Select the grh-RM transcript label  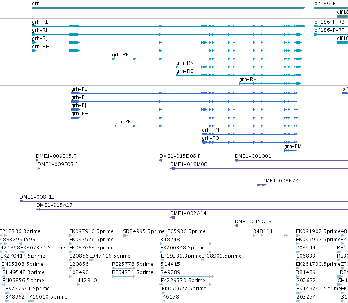click(248, 79)
